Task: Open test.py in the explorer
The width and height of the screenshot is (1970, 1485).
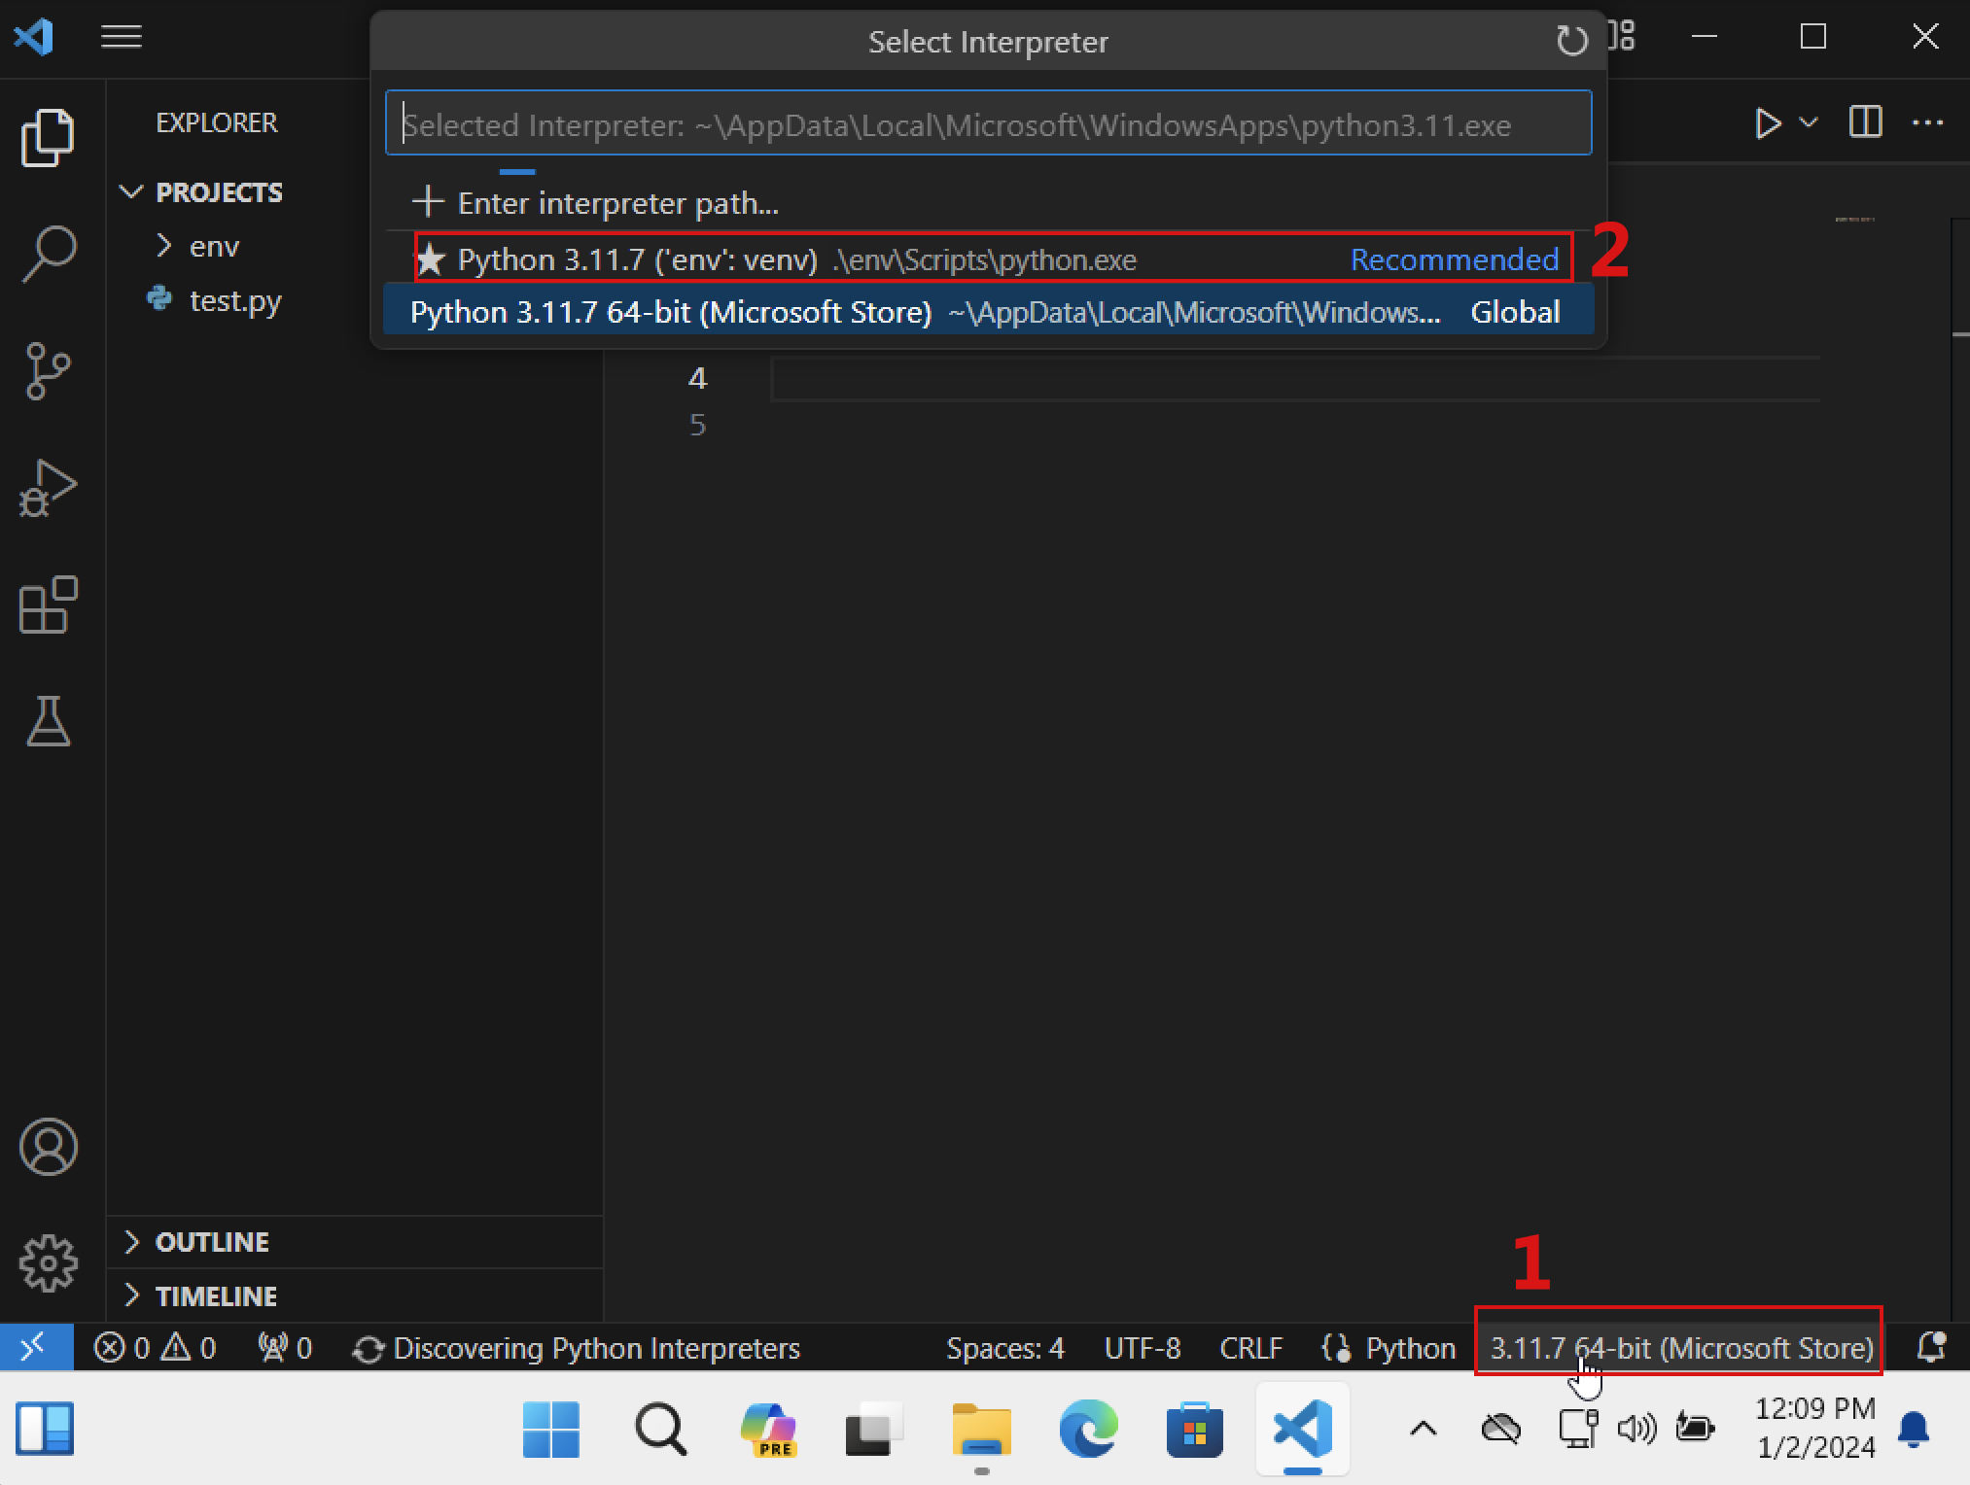Action: tap(235, 300)
